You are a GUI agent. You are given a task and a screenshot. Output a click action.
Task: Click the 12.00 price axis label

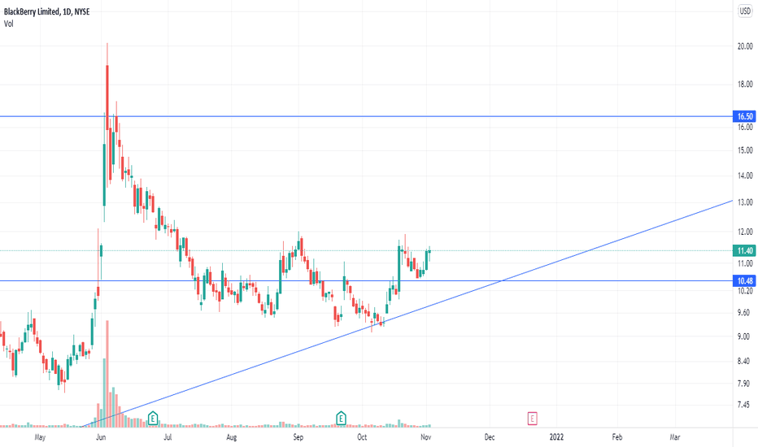[745, 232]
